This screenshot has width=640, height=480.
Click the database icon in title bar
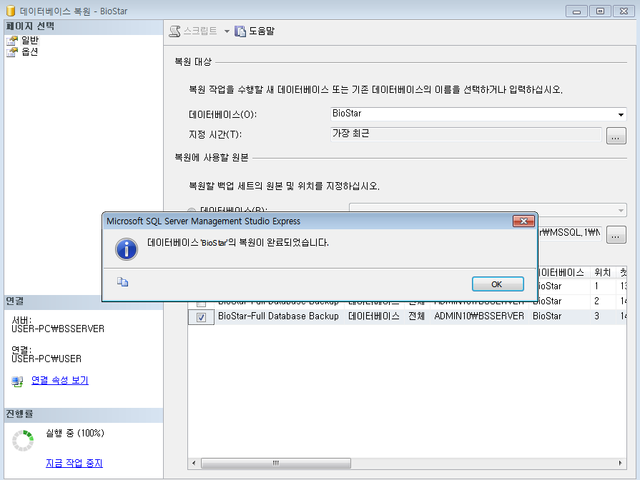(x=11, y=11)
